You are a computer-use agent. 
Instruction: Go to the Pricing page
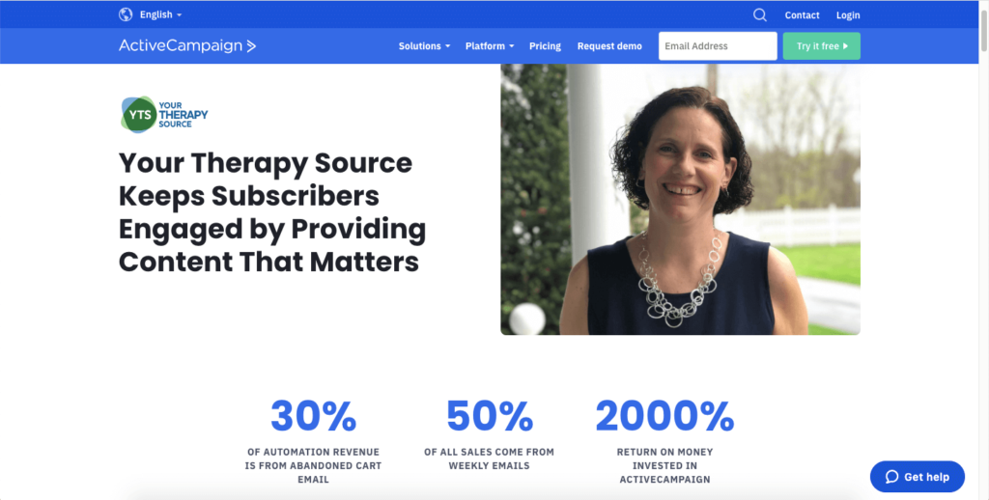tap(545, 46)
